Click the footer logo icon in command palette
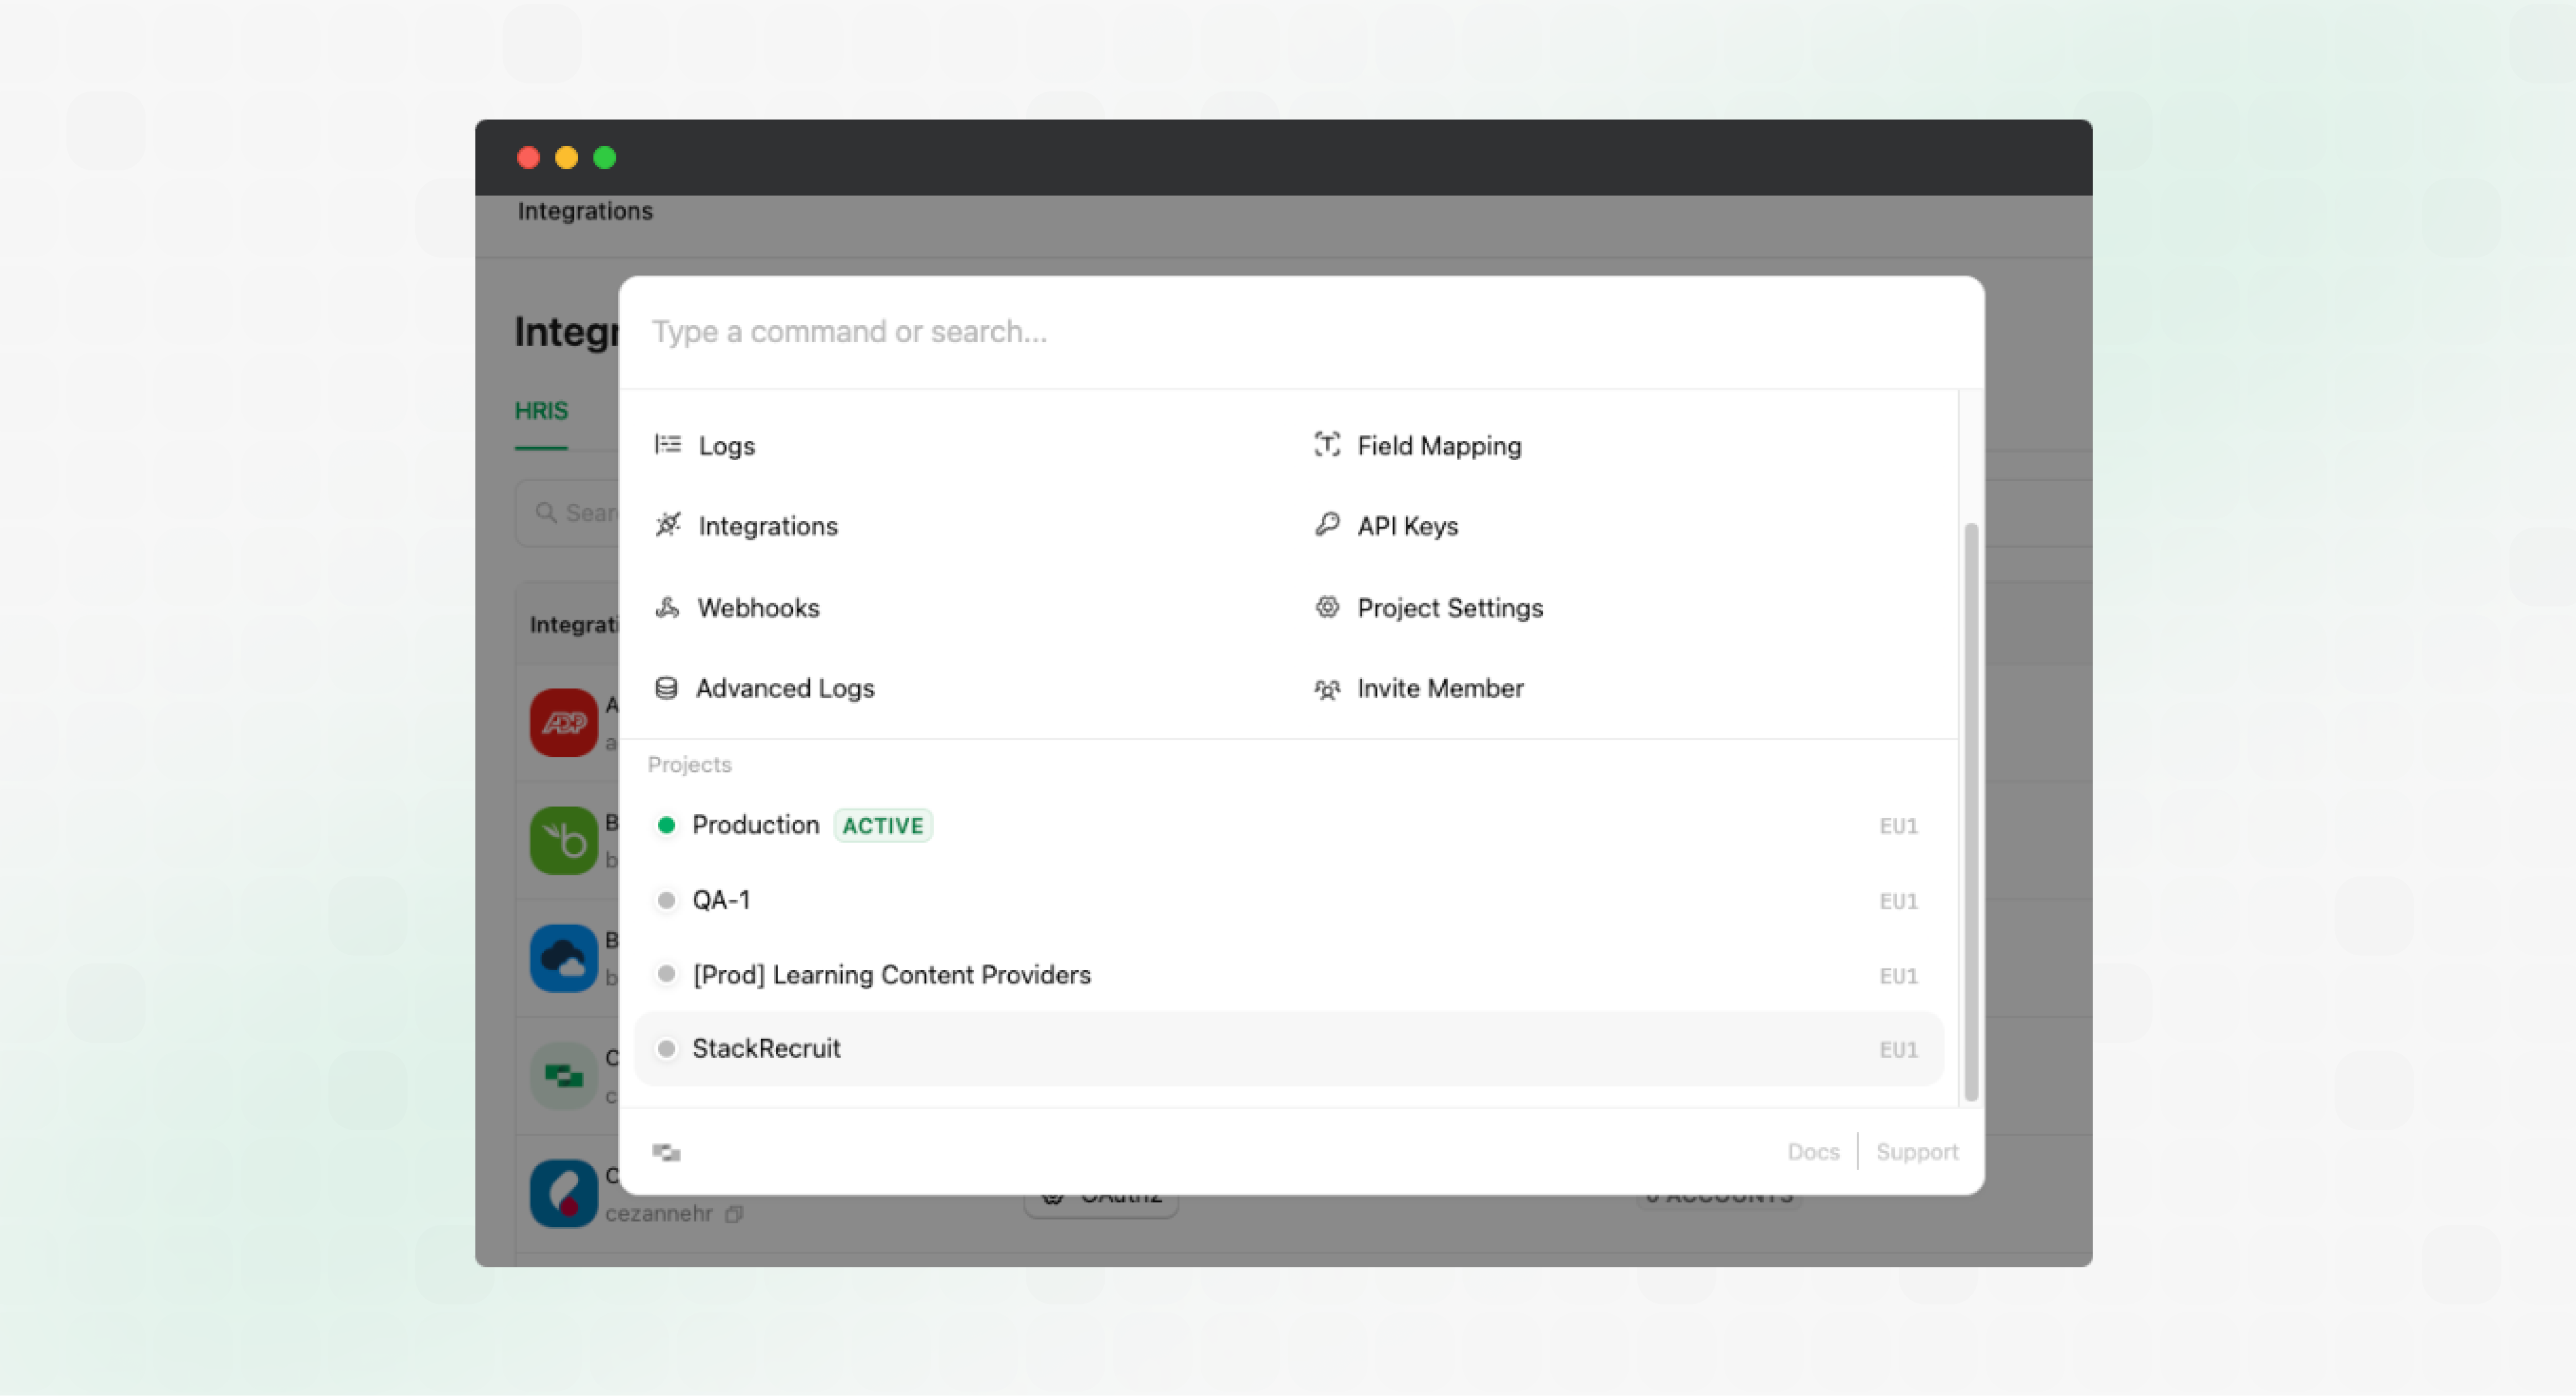Viewport: 2576px width, 1396px height. click(667, 1152)
